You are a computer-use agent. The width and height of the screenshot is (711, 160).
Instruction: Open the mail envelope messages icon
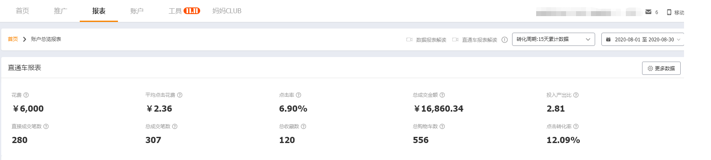pyautogui.click(x=648, y=12)
